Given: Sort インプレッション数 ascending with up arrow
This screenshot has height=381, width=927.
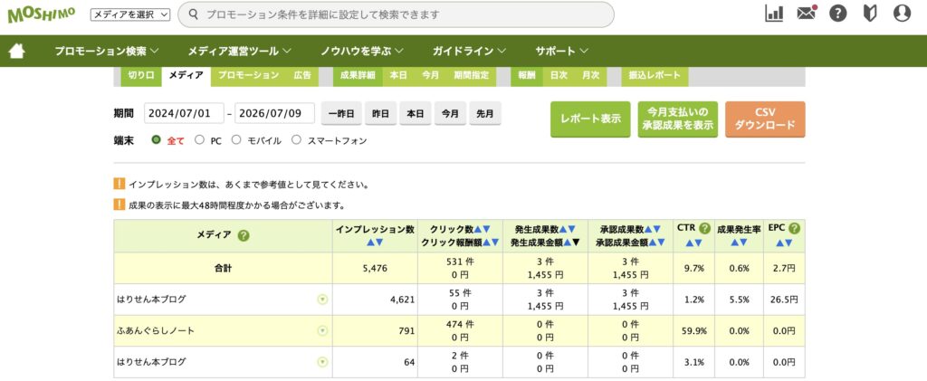Looking at the screenshot, I should [370, 243].
